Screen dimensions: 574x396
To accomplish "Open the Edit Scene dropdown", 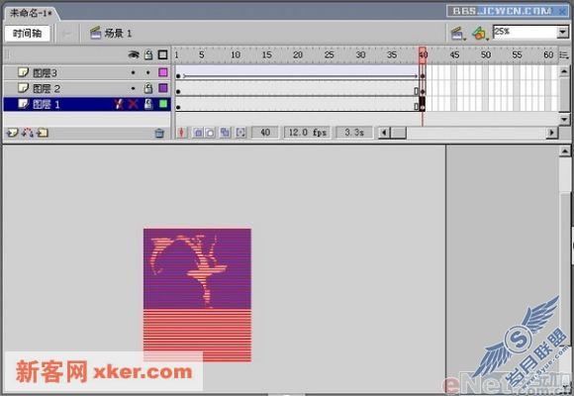I will click(457, 34).
